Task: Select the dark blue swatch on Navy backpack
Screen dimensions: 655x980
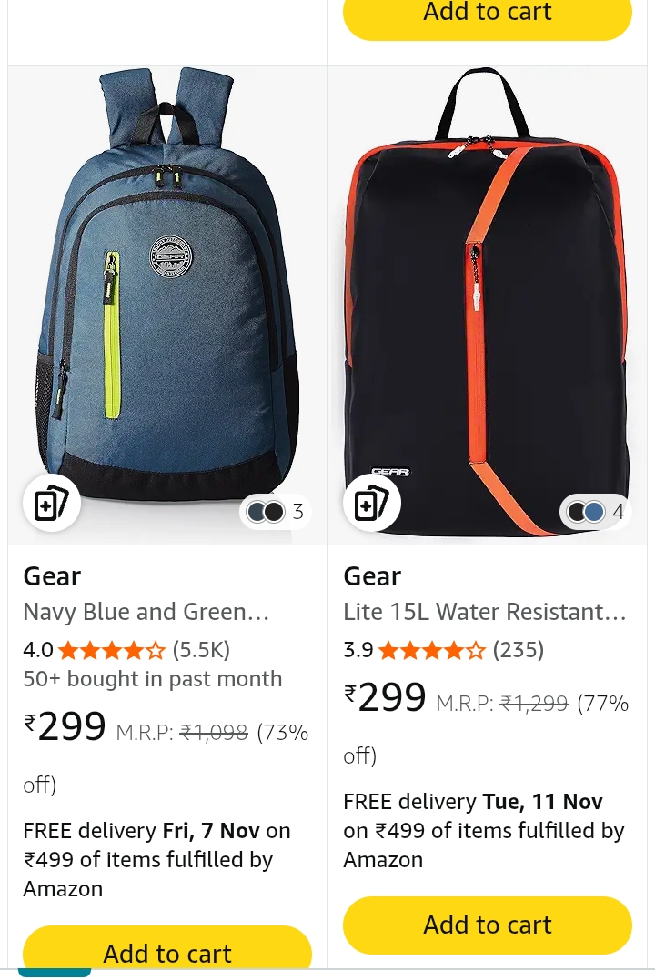Action: point(257,512)
